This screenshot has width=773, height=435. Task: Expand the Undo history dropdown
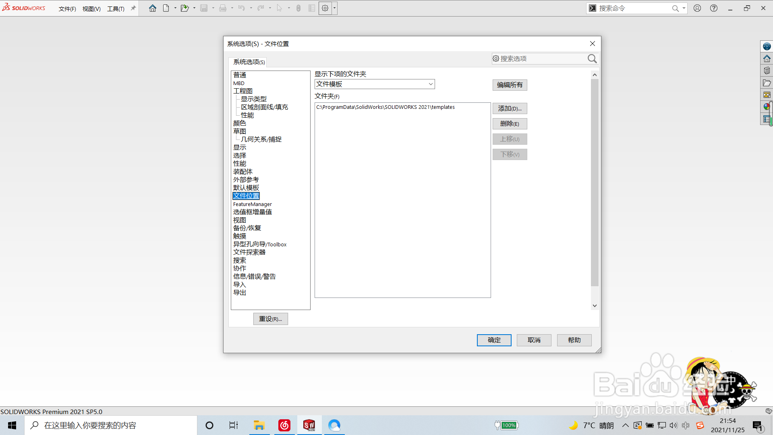click(x=251, y=8)
